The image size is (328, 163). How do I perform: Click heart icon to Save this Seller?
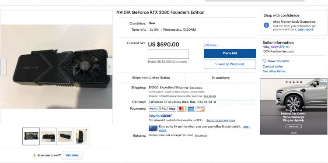click(x=265, y=61)
